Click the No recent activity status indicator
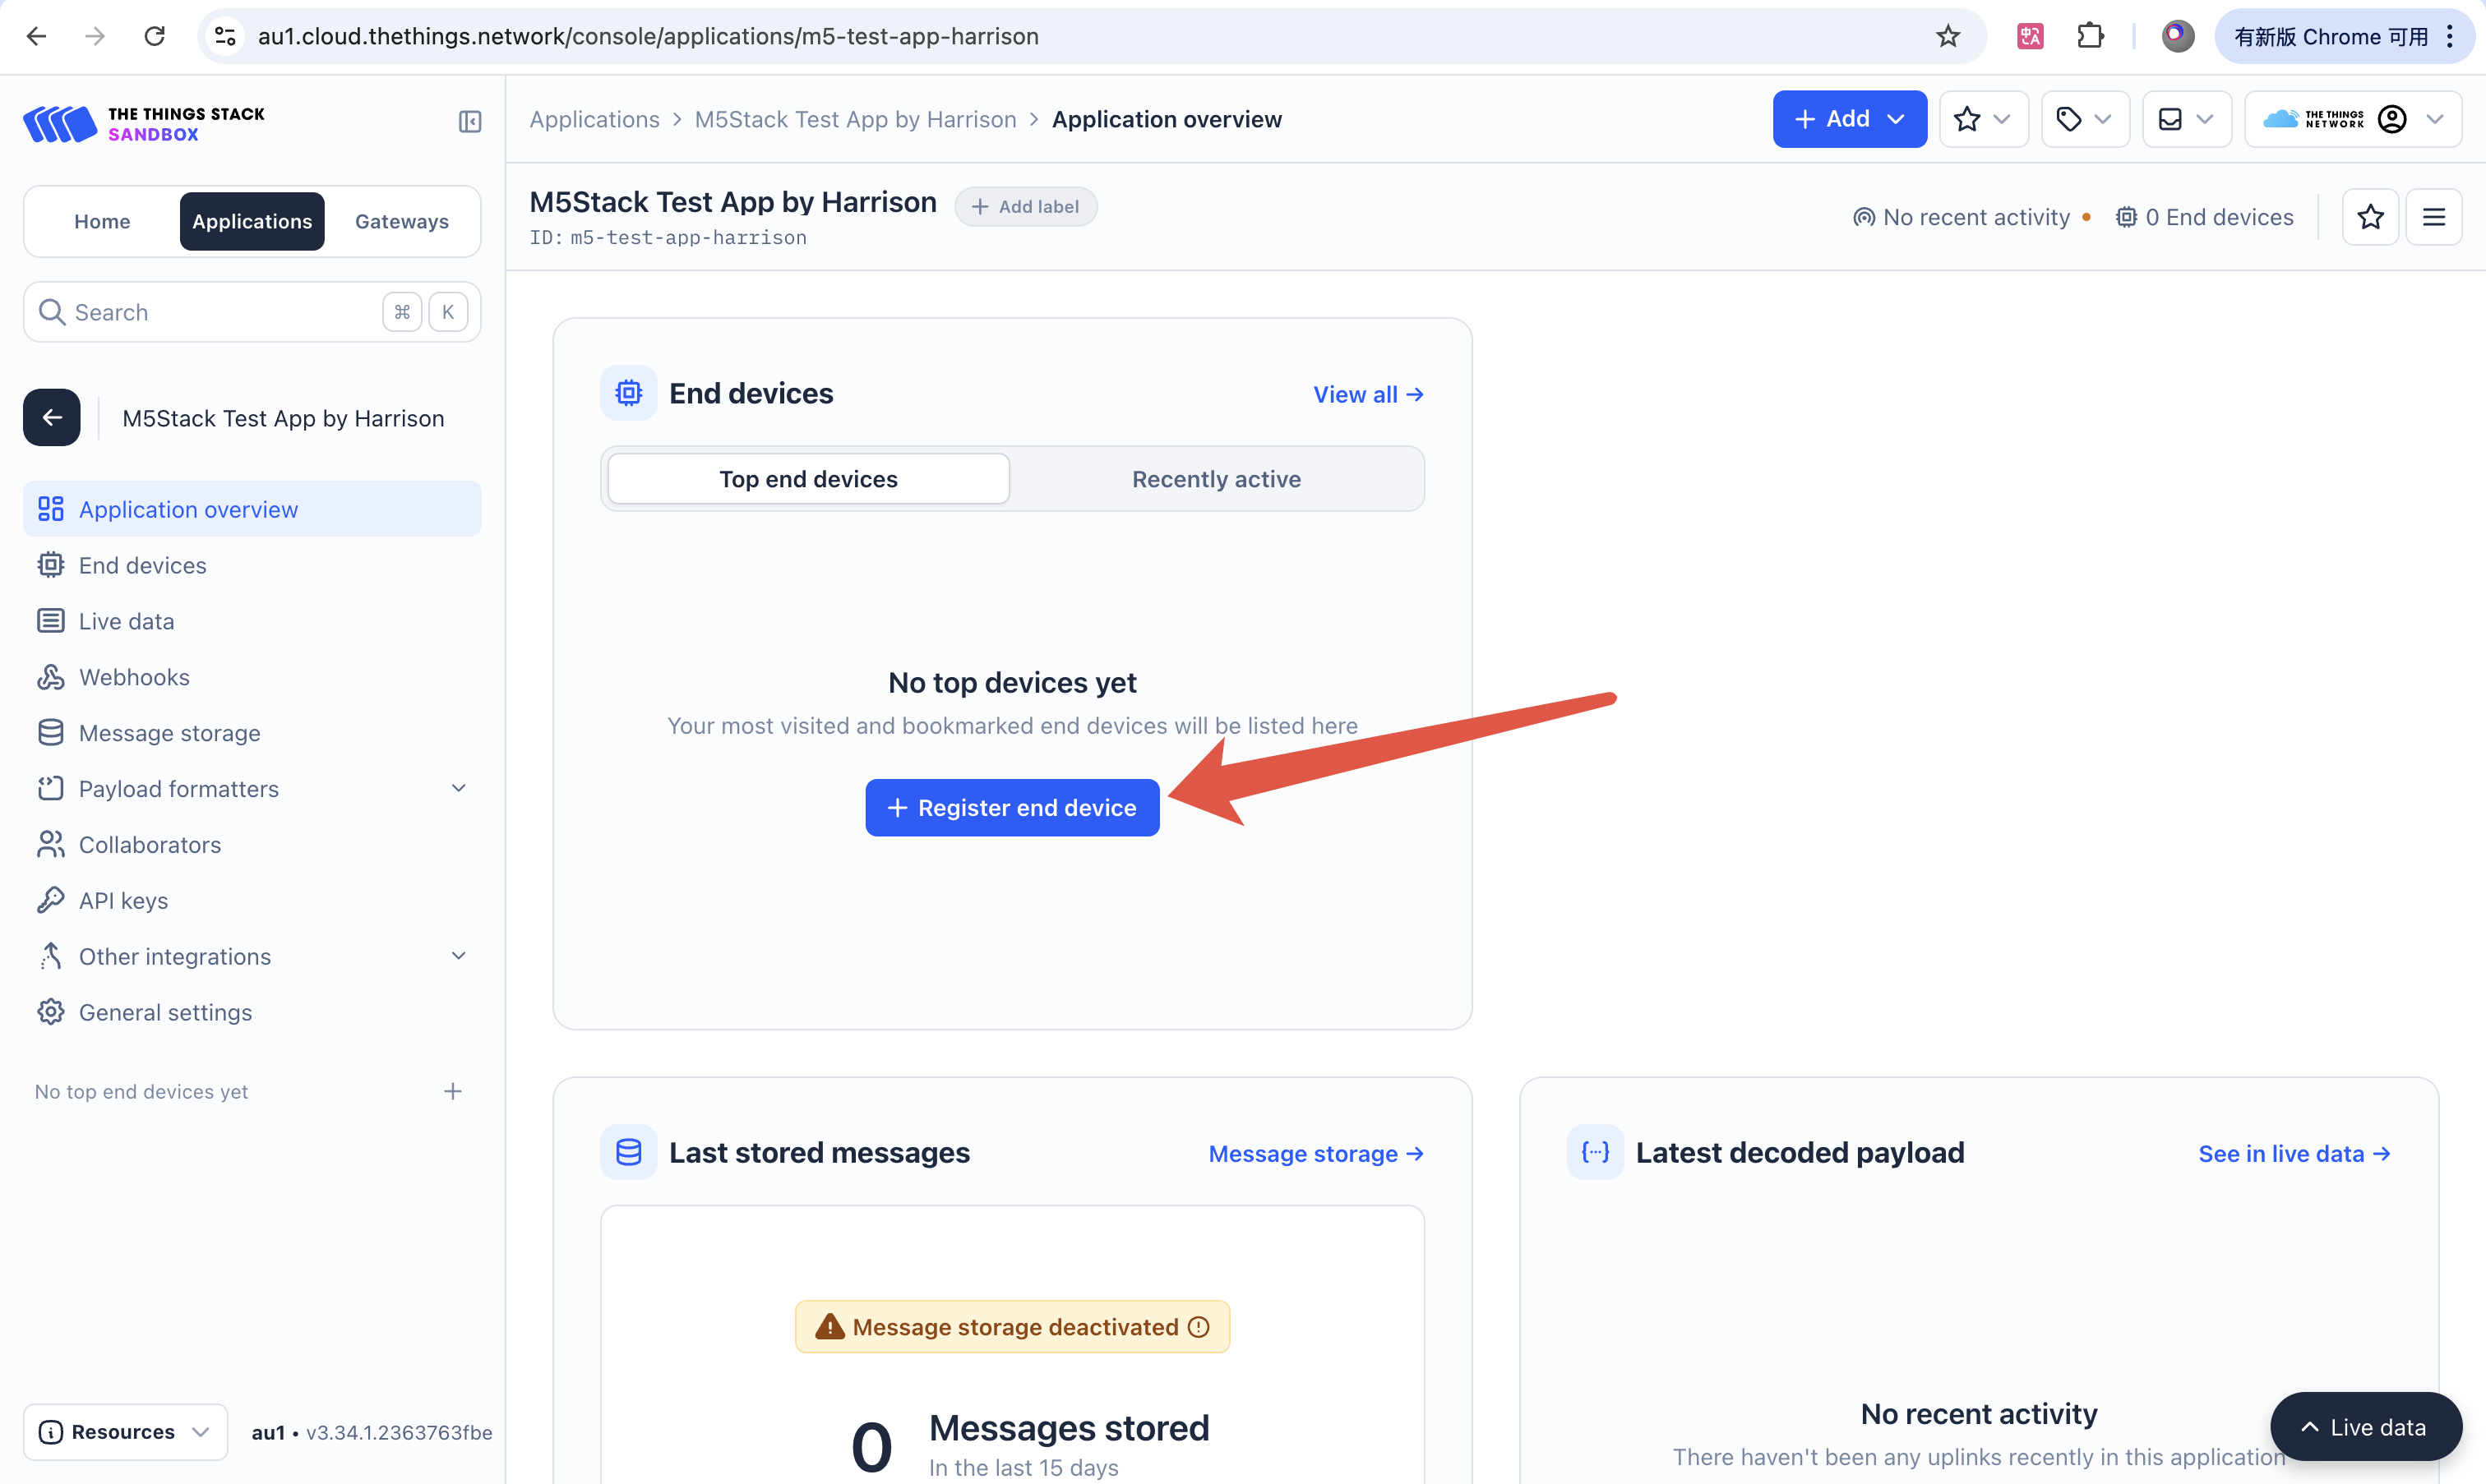 [1973, 217]
